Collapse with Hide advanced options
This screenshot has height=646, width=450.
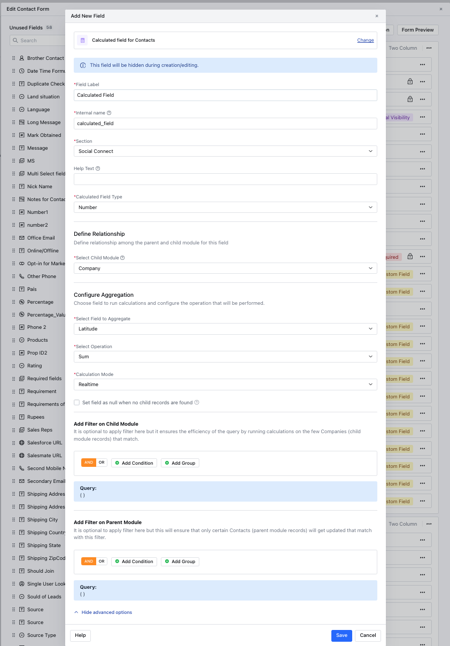[103, 612]
